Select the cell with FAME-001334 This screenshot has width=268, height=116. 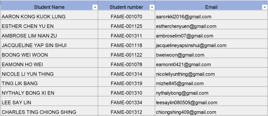coord(126,103)
